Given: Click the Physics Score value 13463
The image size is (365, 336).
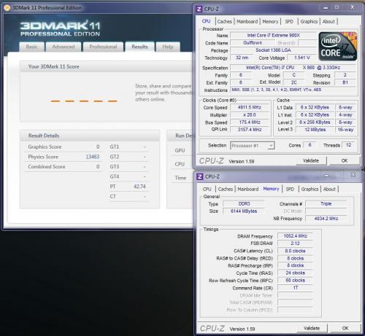Looking at the screenshot, I should [x=93, y=157].
